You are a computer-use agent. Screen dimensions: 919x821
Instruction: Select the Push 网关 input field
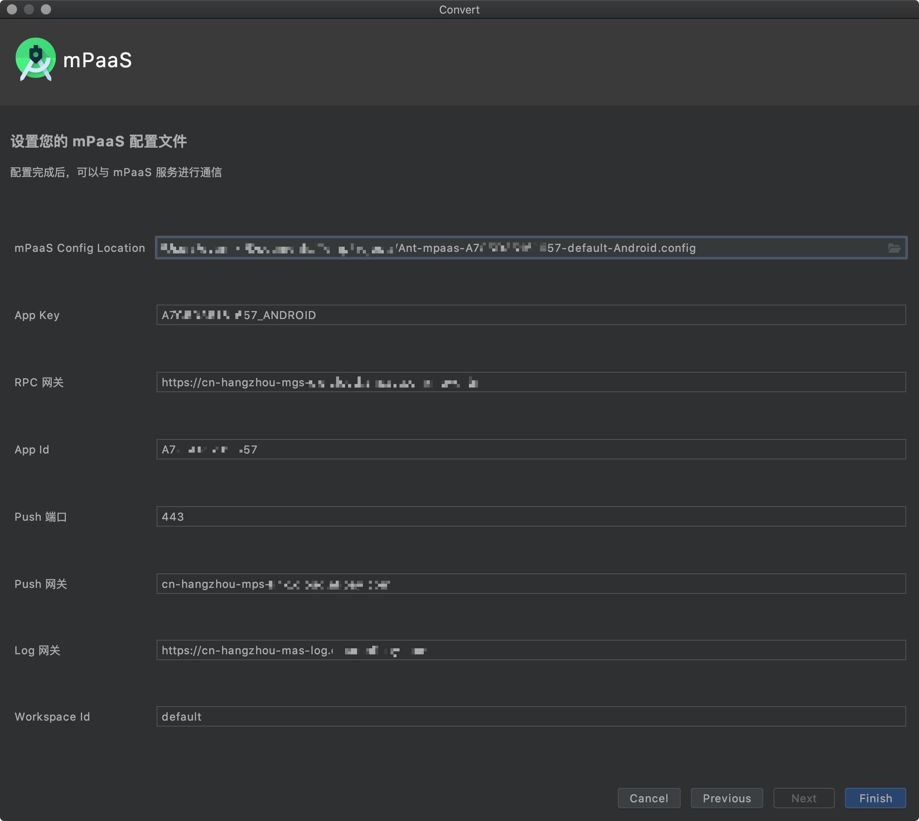click(x=531, y=584)
